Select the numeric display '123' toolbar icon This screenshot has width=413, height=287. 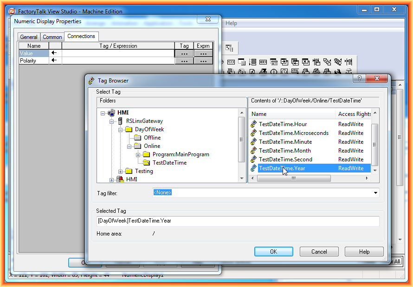(232, 62)
